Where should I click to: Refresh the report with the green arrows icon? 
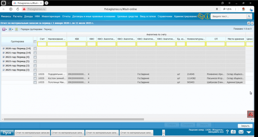pos(16,29)
